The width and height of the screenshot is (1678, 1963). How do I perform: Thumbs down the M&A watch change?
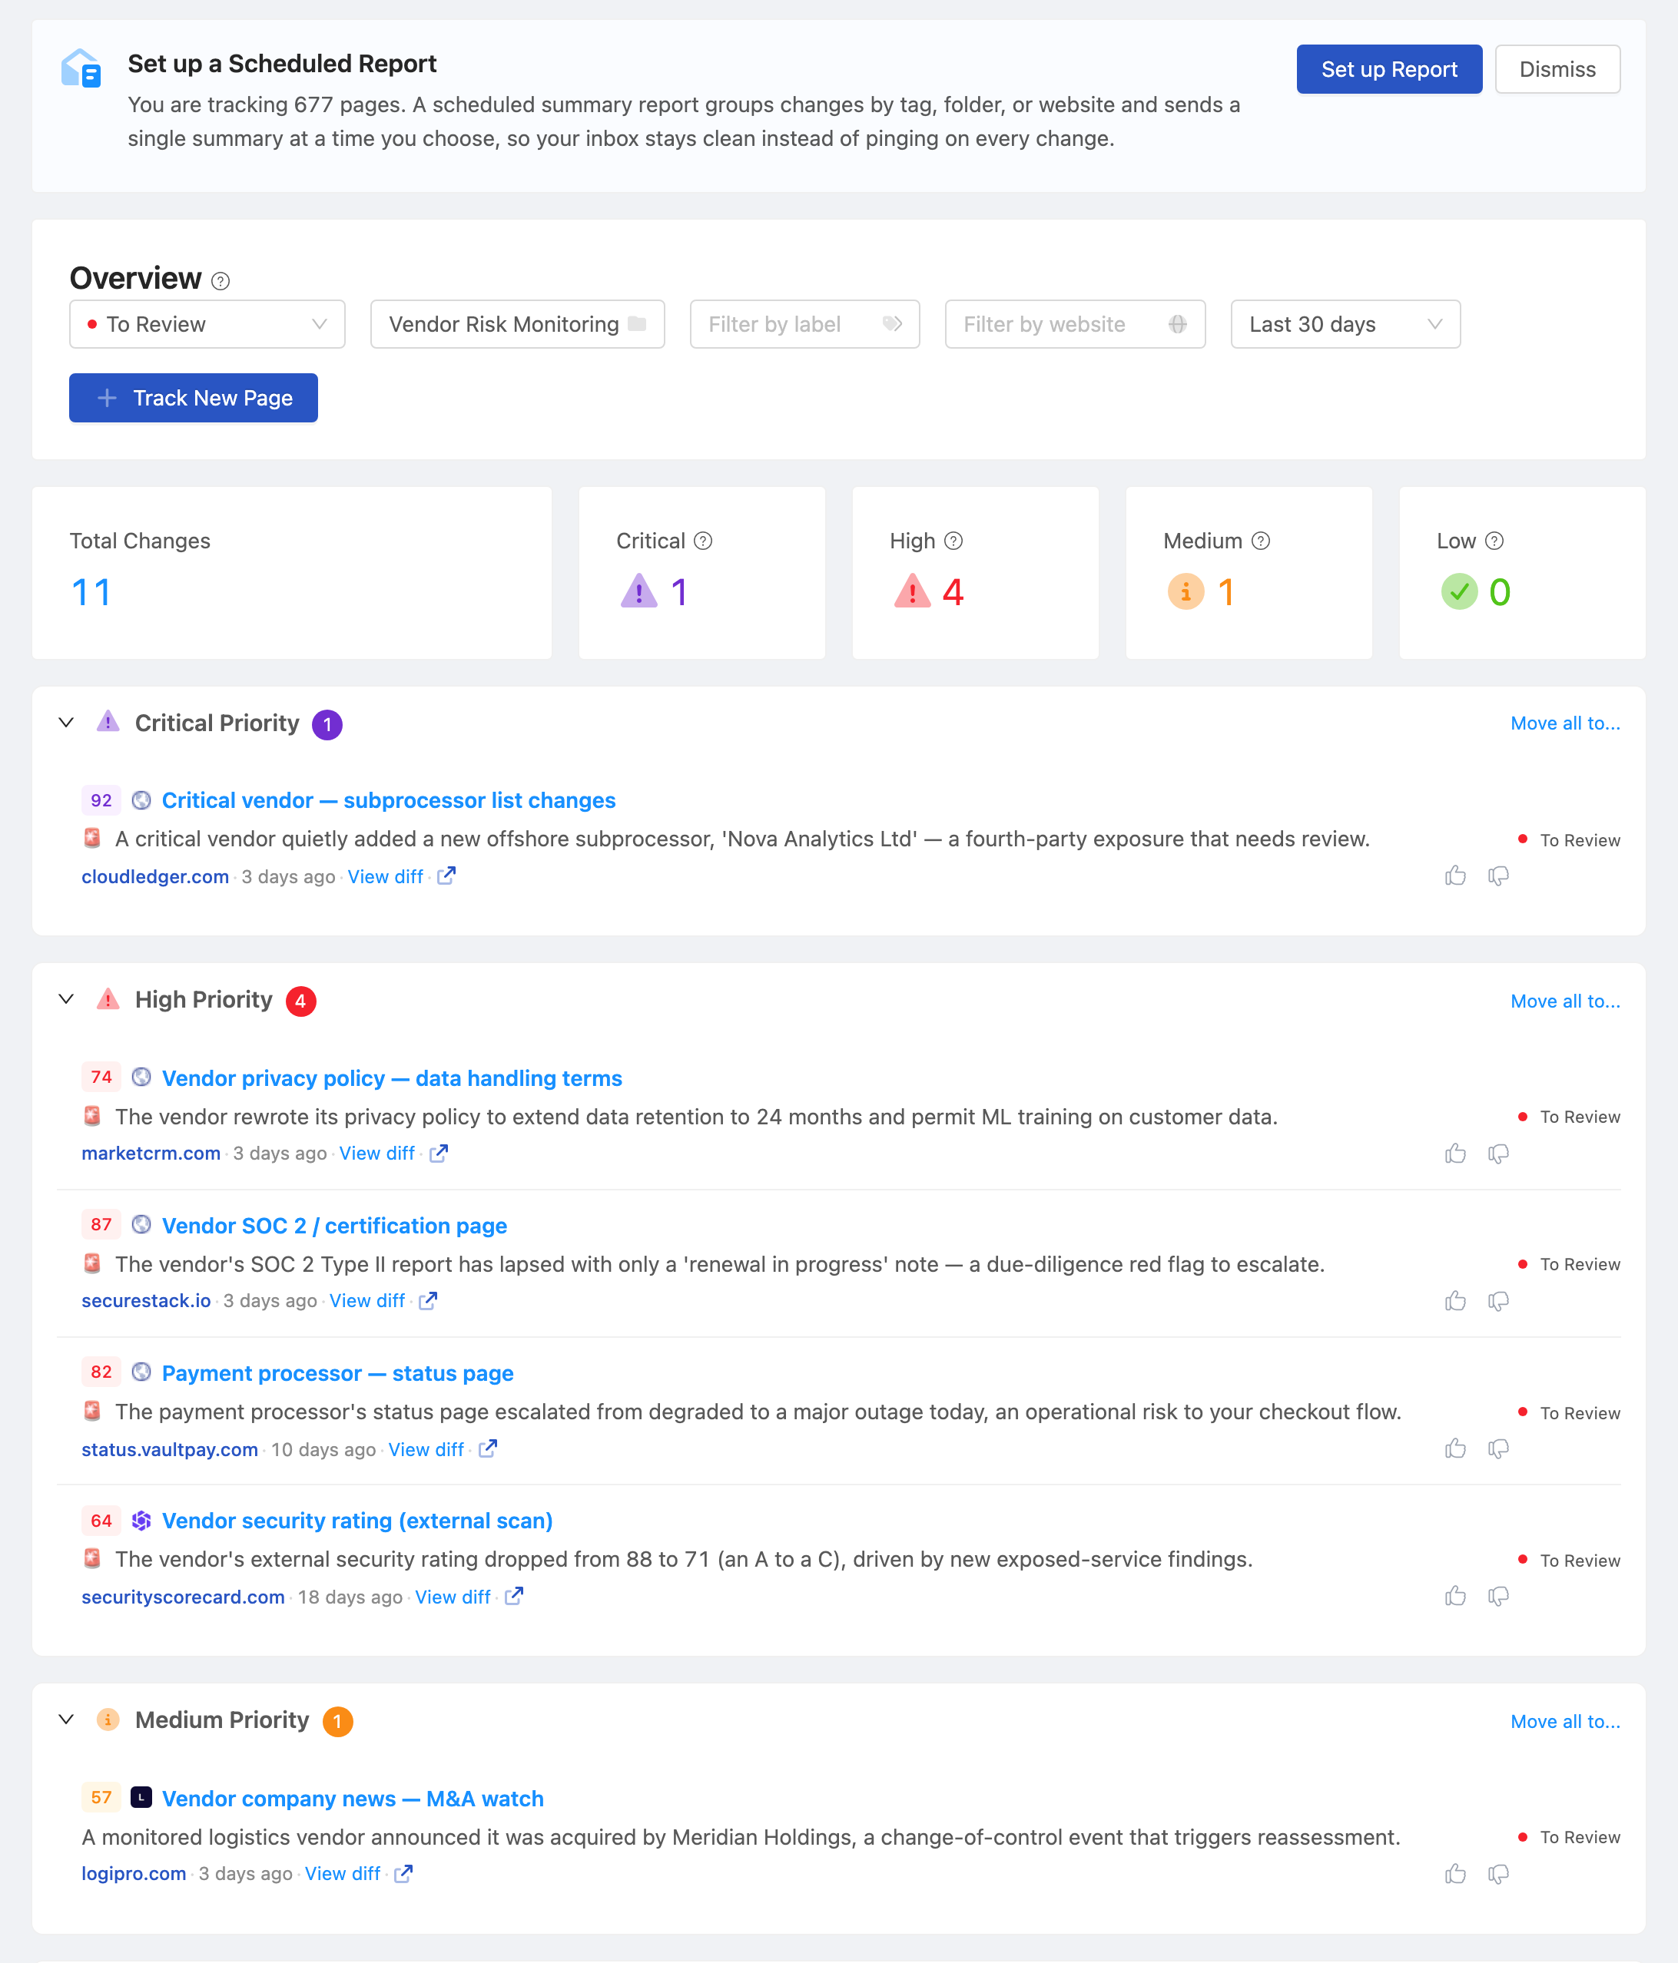click(x=1499, y=1874)
